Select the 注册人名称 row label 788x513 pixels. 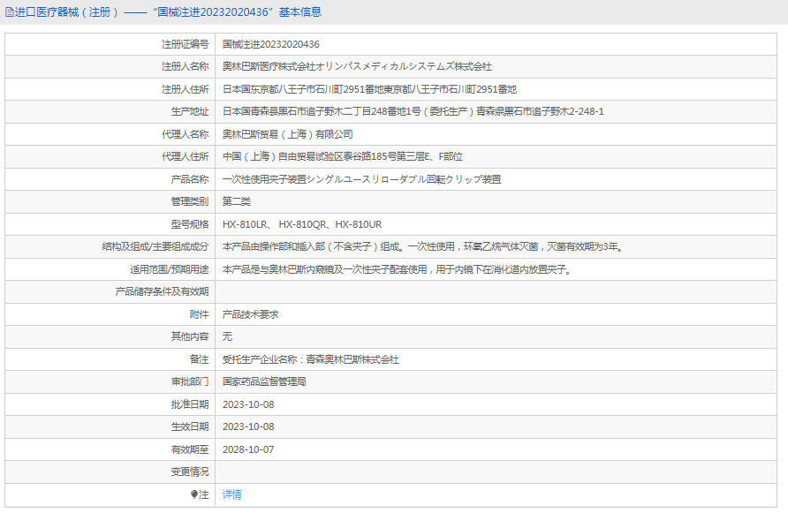tap(185, 66)
